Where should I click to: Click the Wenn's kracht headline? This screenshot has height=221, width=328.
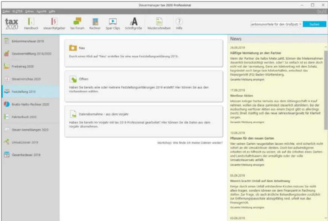(260, 181)
